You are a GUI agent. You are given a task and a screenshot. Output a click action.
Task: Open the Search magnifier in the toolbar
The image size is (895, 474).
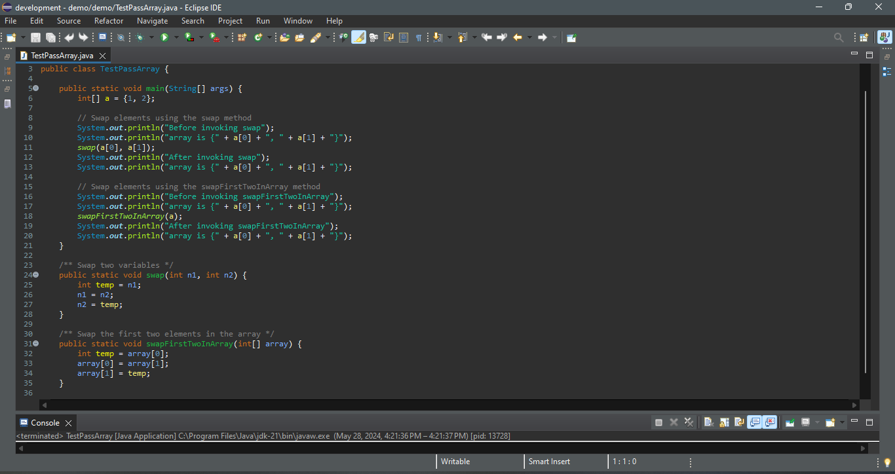(x=839, y=37)
